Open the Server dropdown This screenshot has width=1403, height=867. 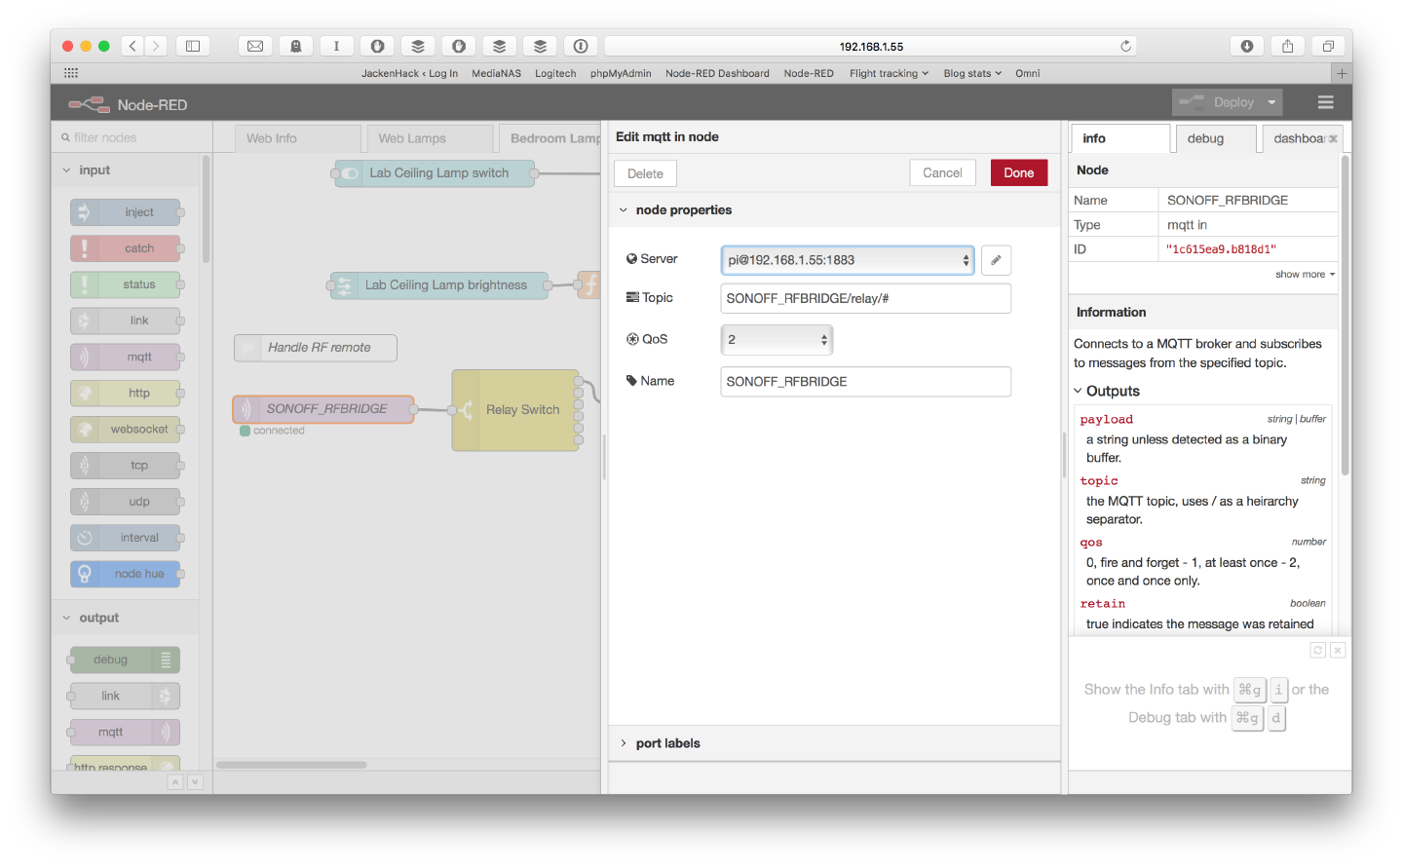[847, 260]
